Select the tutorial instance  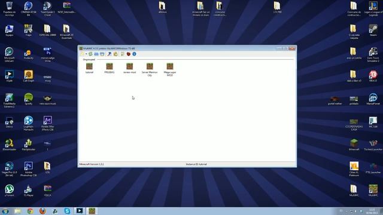tap(89, 68)
